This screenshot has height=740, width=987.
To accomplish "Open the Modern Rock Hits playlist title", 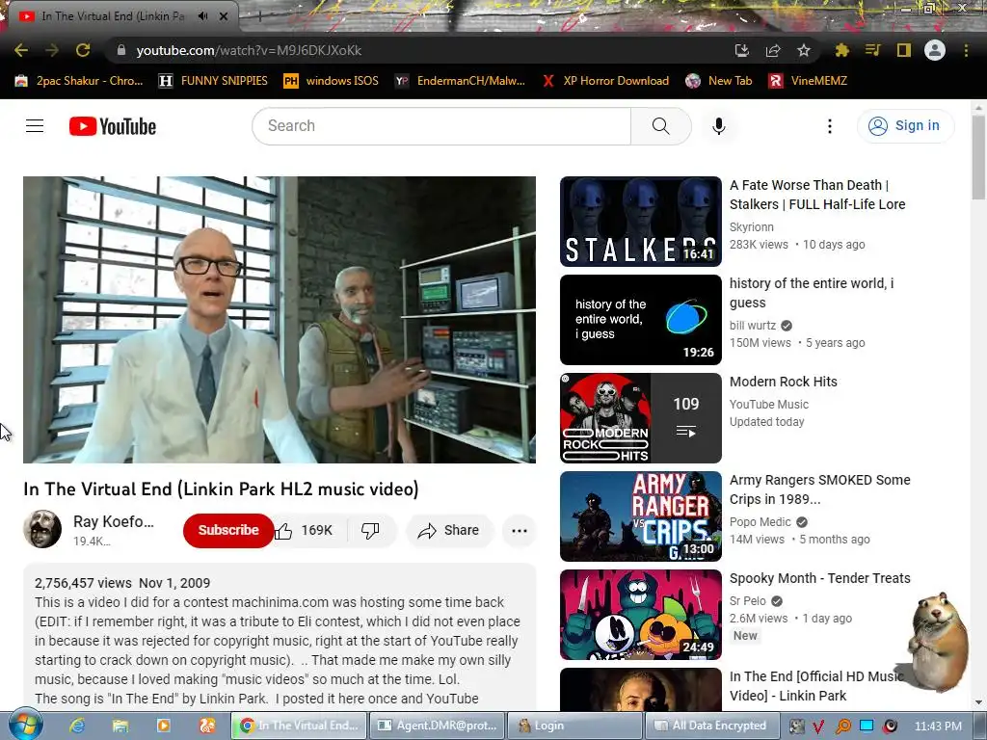I will click(783, 382).
